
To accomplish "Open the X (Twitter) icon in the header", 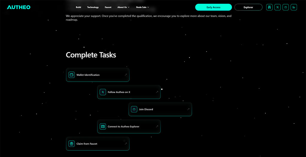I will 278,7.
